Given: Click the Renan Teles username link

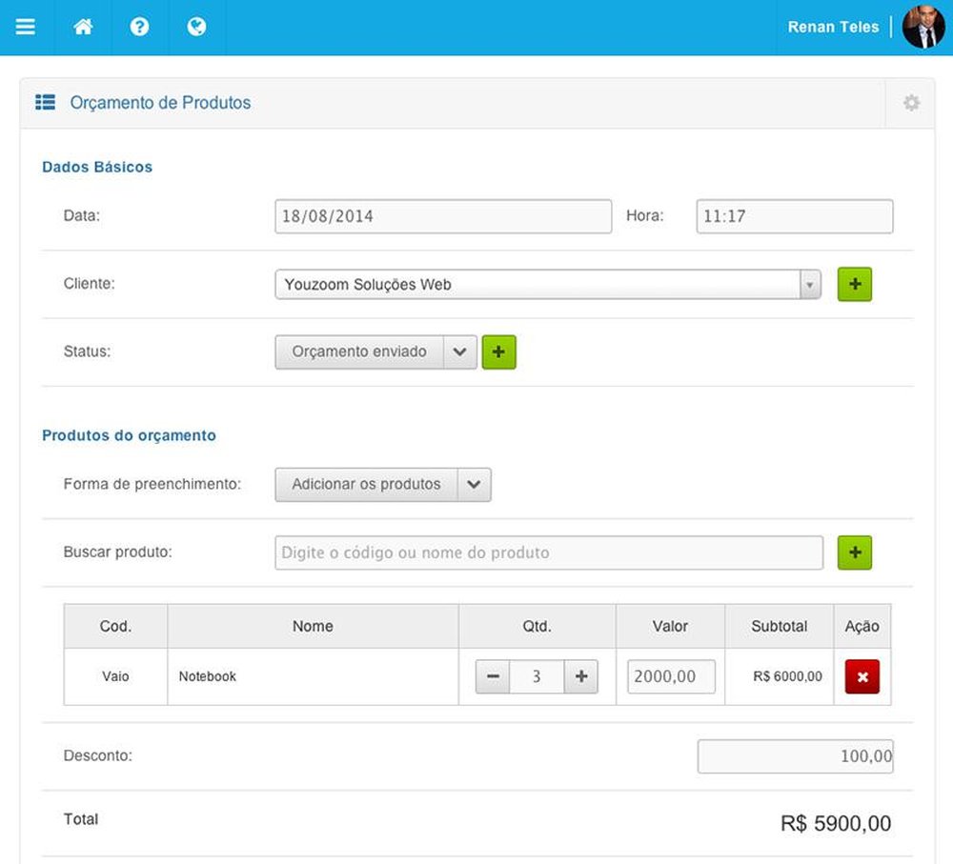Looking at the screenshot, I should click(832, 27).
